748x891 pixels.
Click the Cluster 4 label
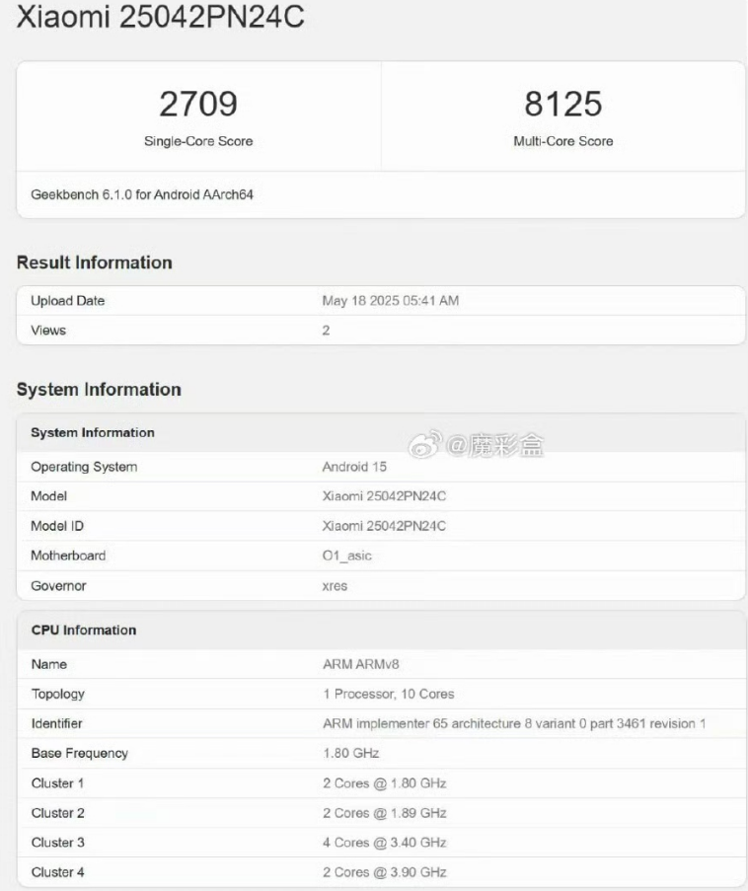point(58,872)
